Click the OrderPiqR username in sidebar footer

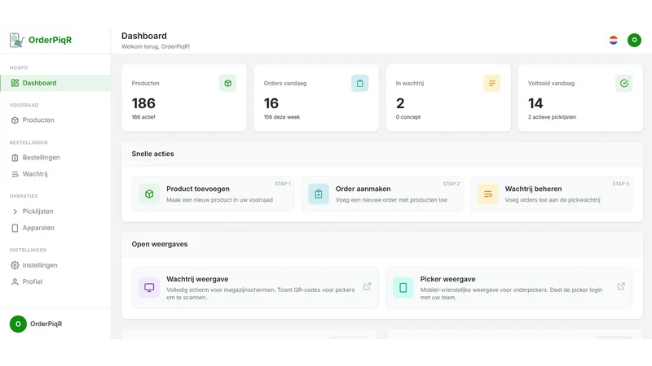[x=46, y=324]
